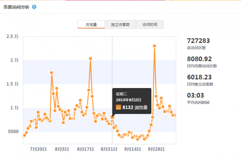Click the 9月28日 x-axis label
The width and height of the screenshot is (241, 160).
156,149
